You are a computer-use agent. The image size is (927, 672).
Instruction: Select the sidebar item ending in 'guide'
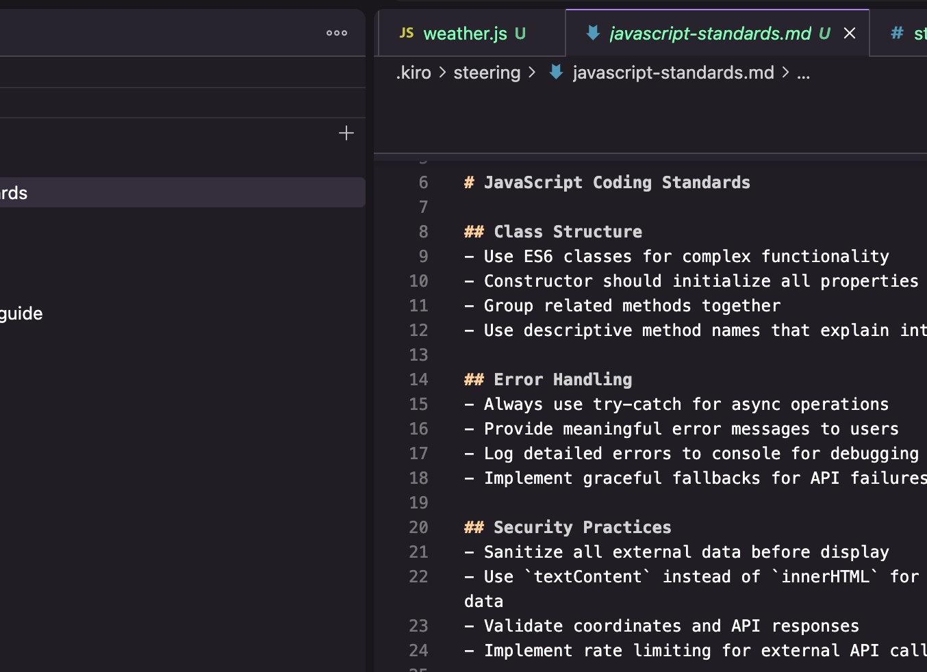tap(22, 313)
